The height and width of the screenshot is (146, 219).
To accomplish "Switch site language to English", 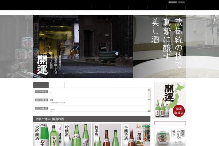I will click(181, 2).
